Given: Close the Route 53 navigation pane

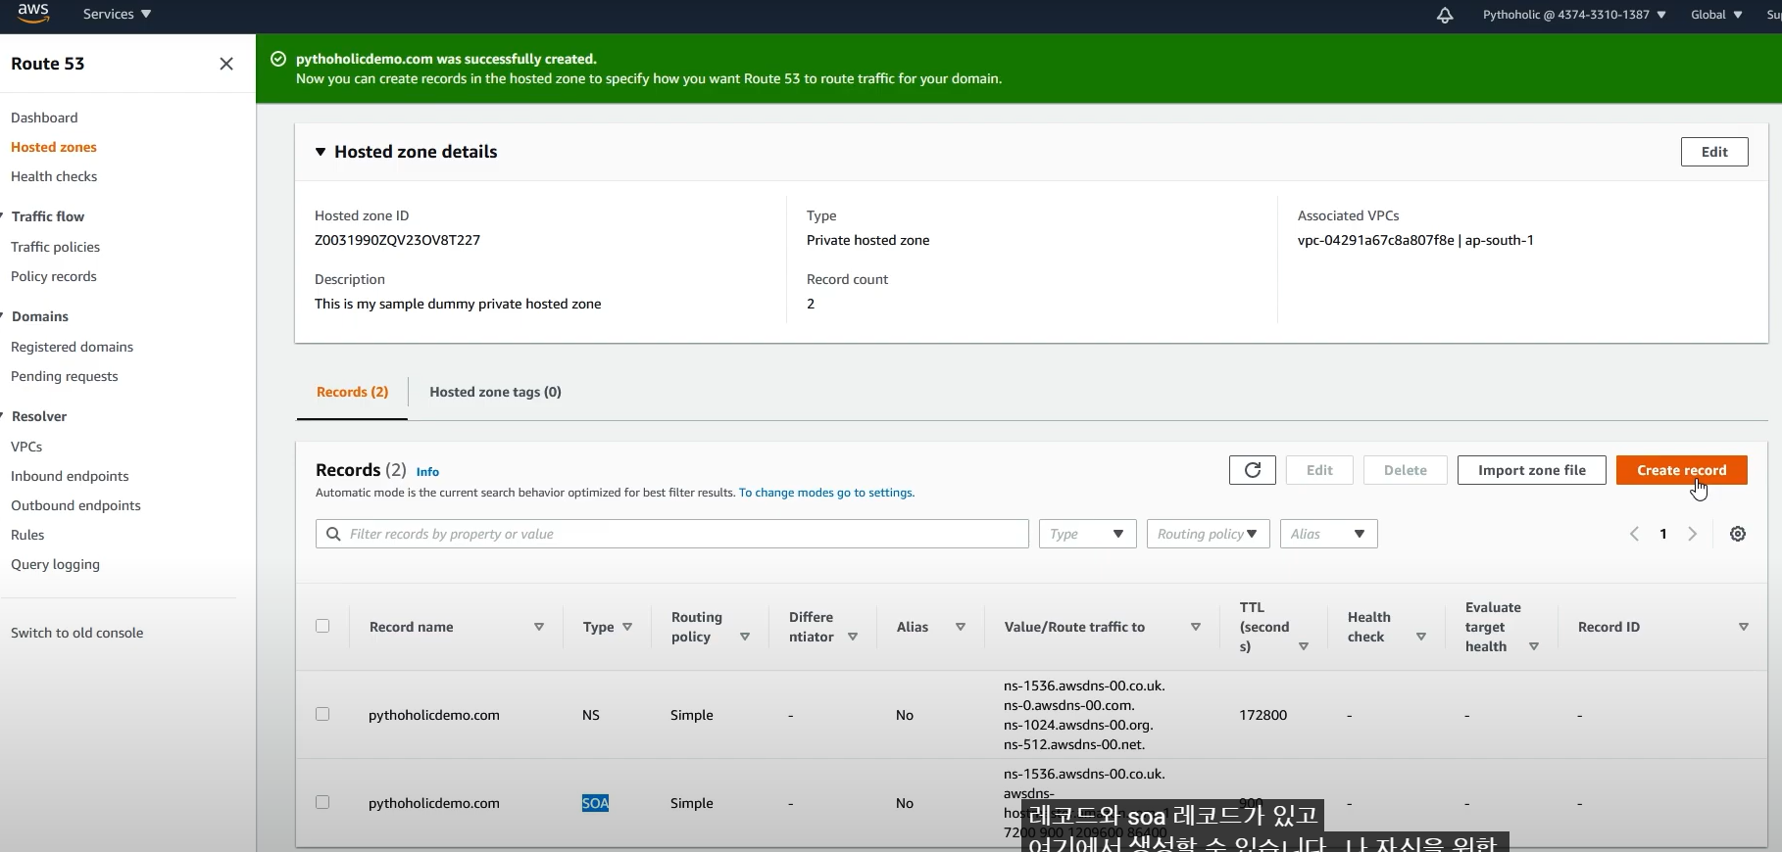Looking at the screenshot, I should [x=226, y=64].
